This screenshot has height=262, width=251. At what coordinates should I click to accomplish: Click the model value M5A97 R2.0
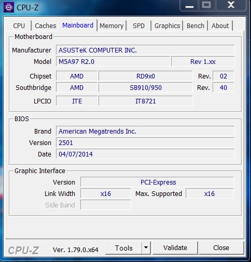point(113,61)
